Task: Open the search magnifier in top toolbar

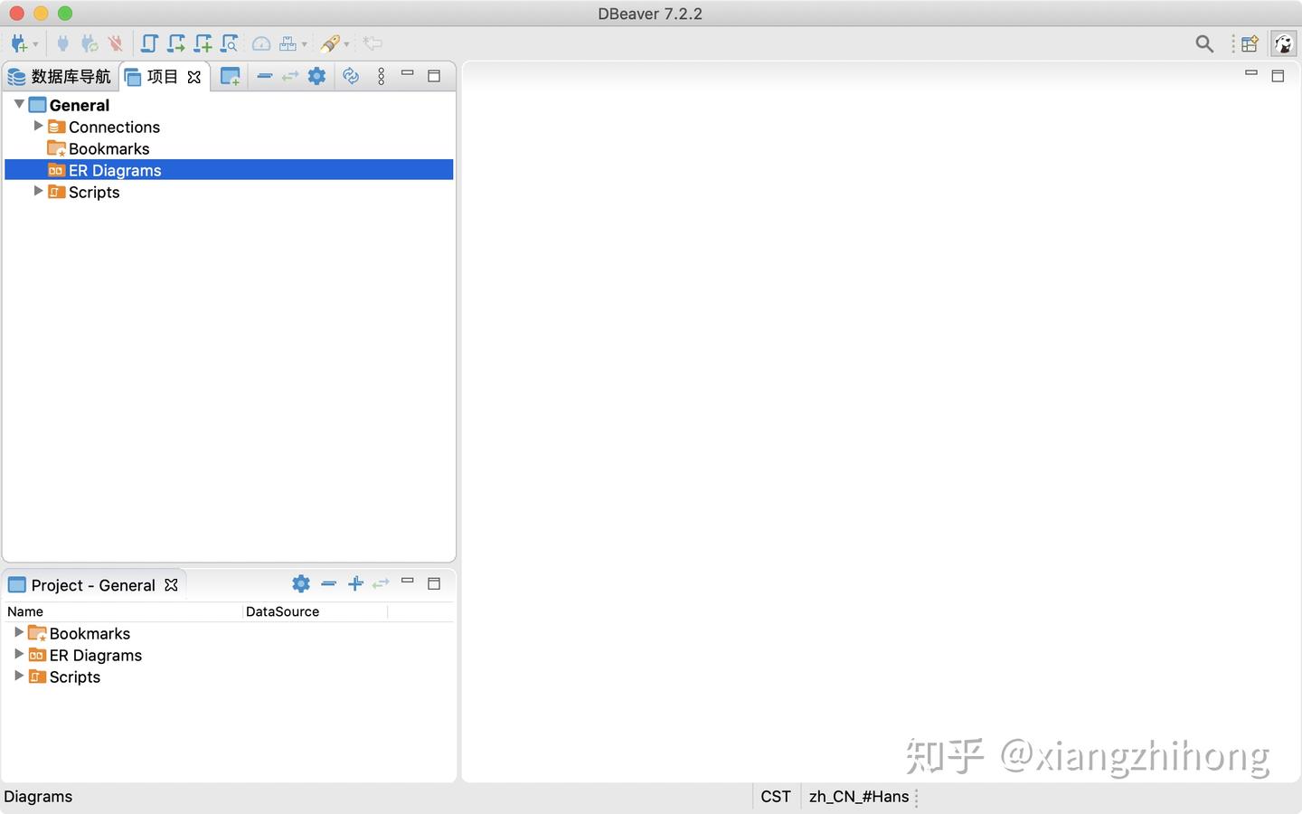Action: (x=1204, y=43)
